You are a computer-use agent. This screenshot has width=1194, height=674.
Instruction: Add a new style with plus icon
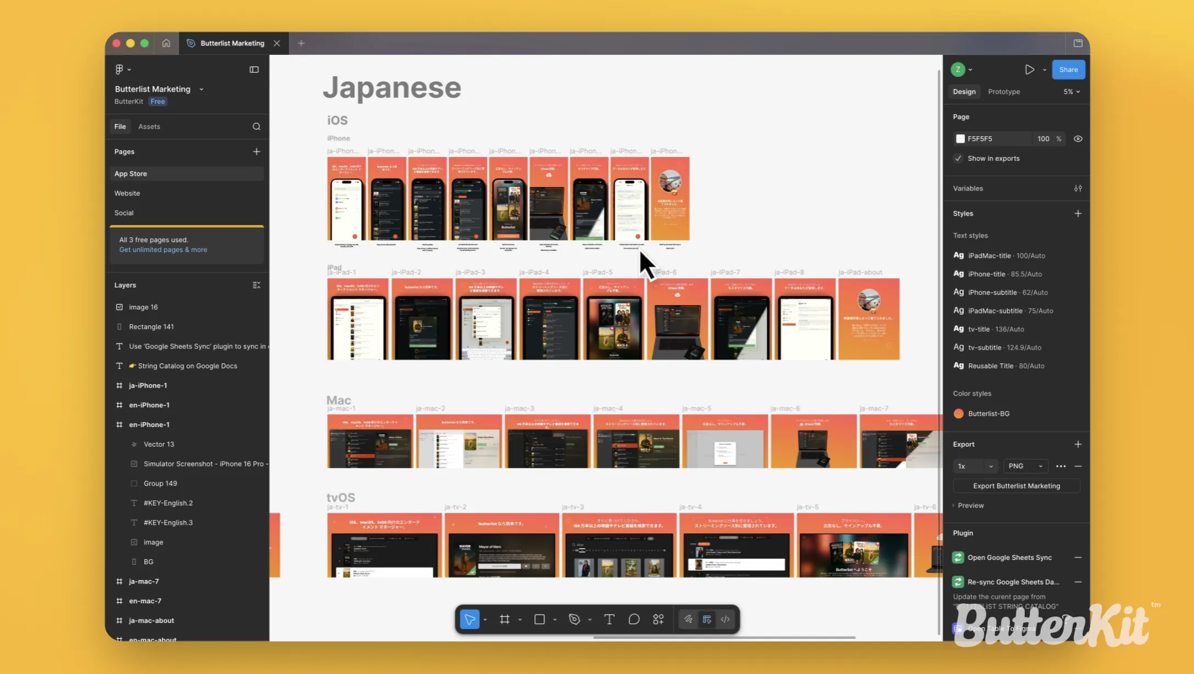(x=1078, y=214)
